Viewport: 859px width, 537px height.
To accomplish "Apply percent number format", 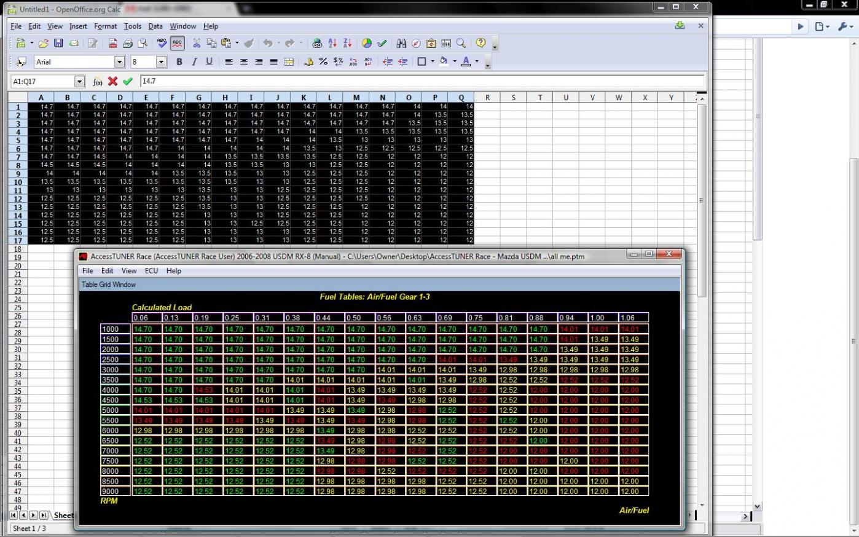I will 323,62.
